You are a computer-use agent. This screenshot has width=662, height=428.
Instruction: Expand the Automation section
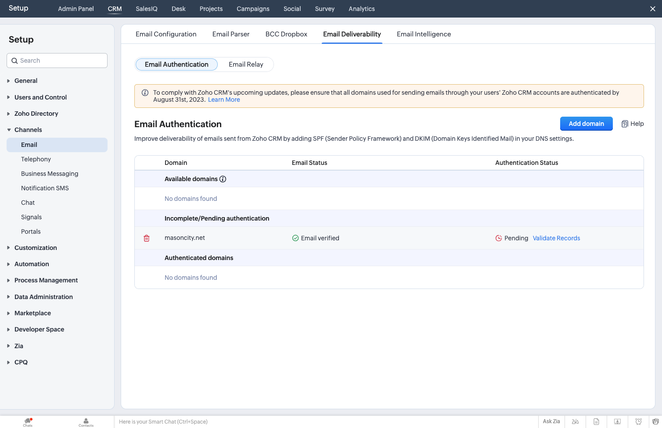click(x=32, y=264)
